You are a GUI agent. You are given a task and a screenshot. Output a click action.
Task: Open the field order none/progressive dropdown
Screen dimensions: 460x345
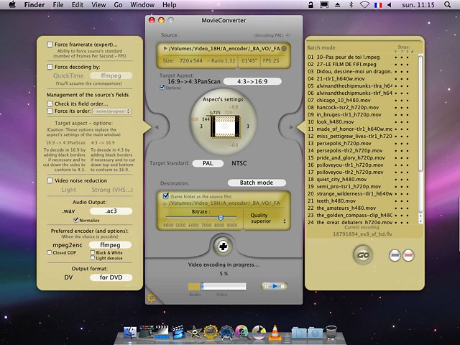pos(112,111)
